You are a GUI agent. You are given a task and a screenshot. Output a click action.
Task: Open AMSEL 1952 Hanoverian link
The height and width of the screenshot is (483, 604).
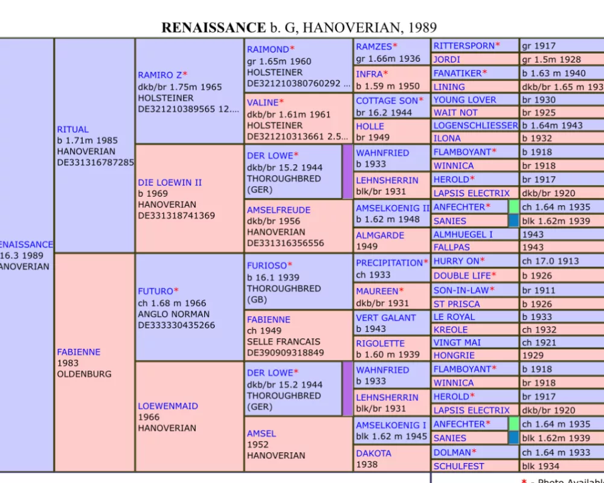coord(261,433)
